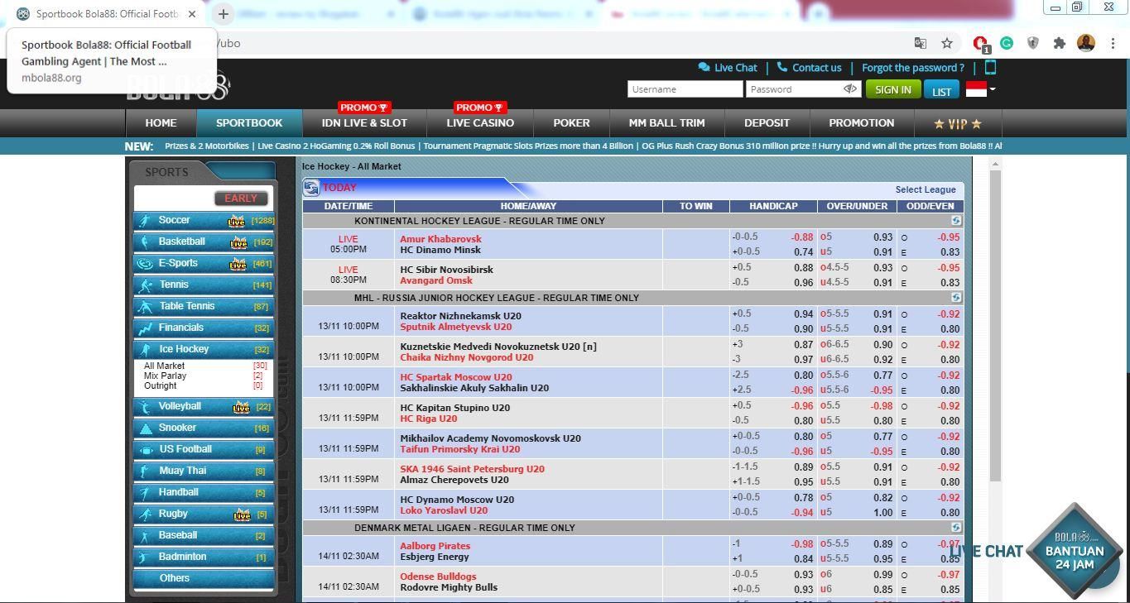Open the green Grammarly extension icon

[1007, 43]
